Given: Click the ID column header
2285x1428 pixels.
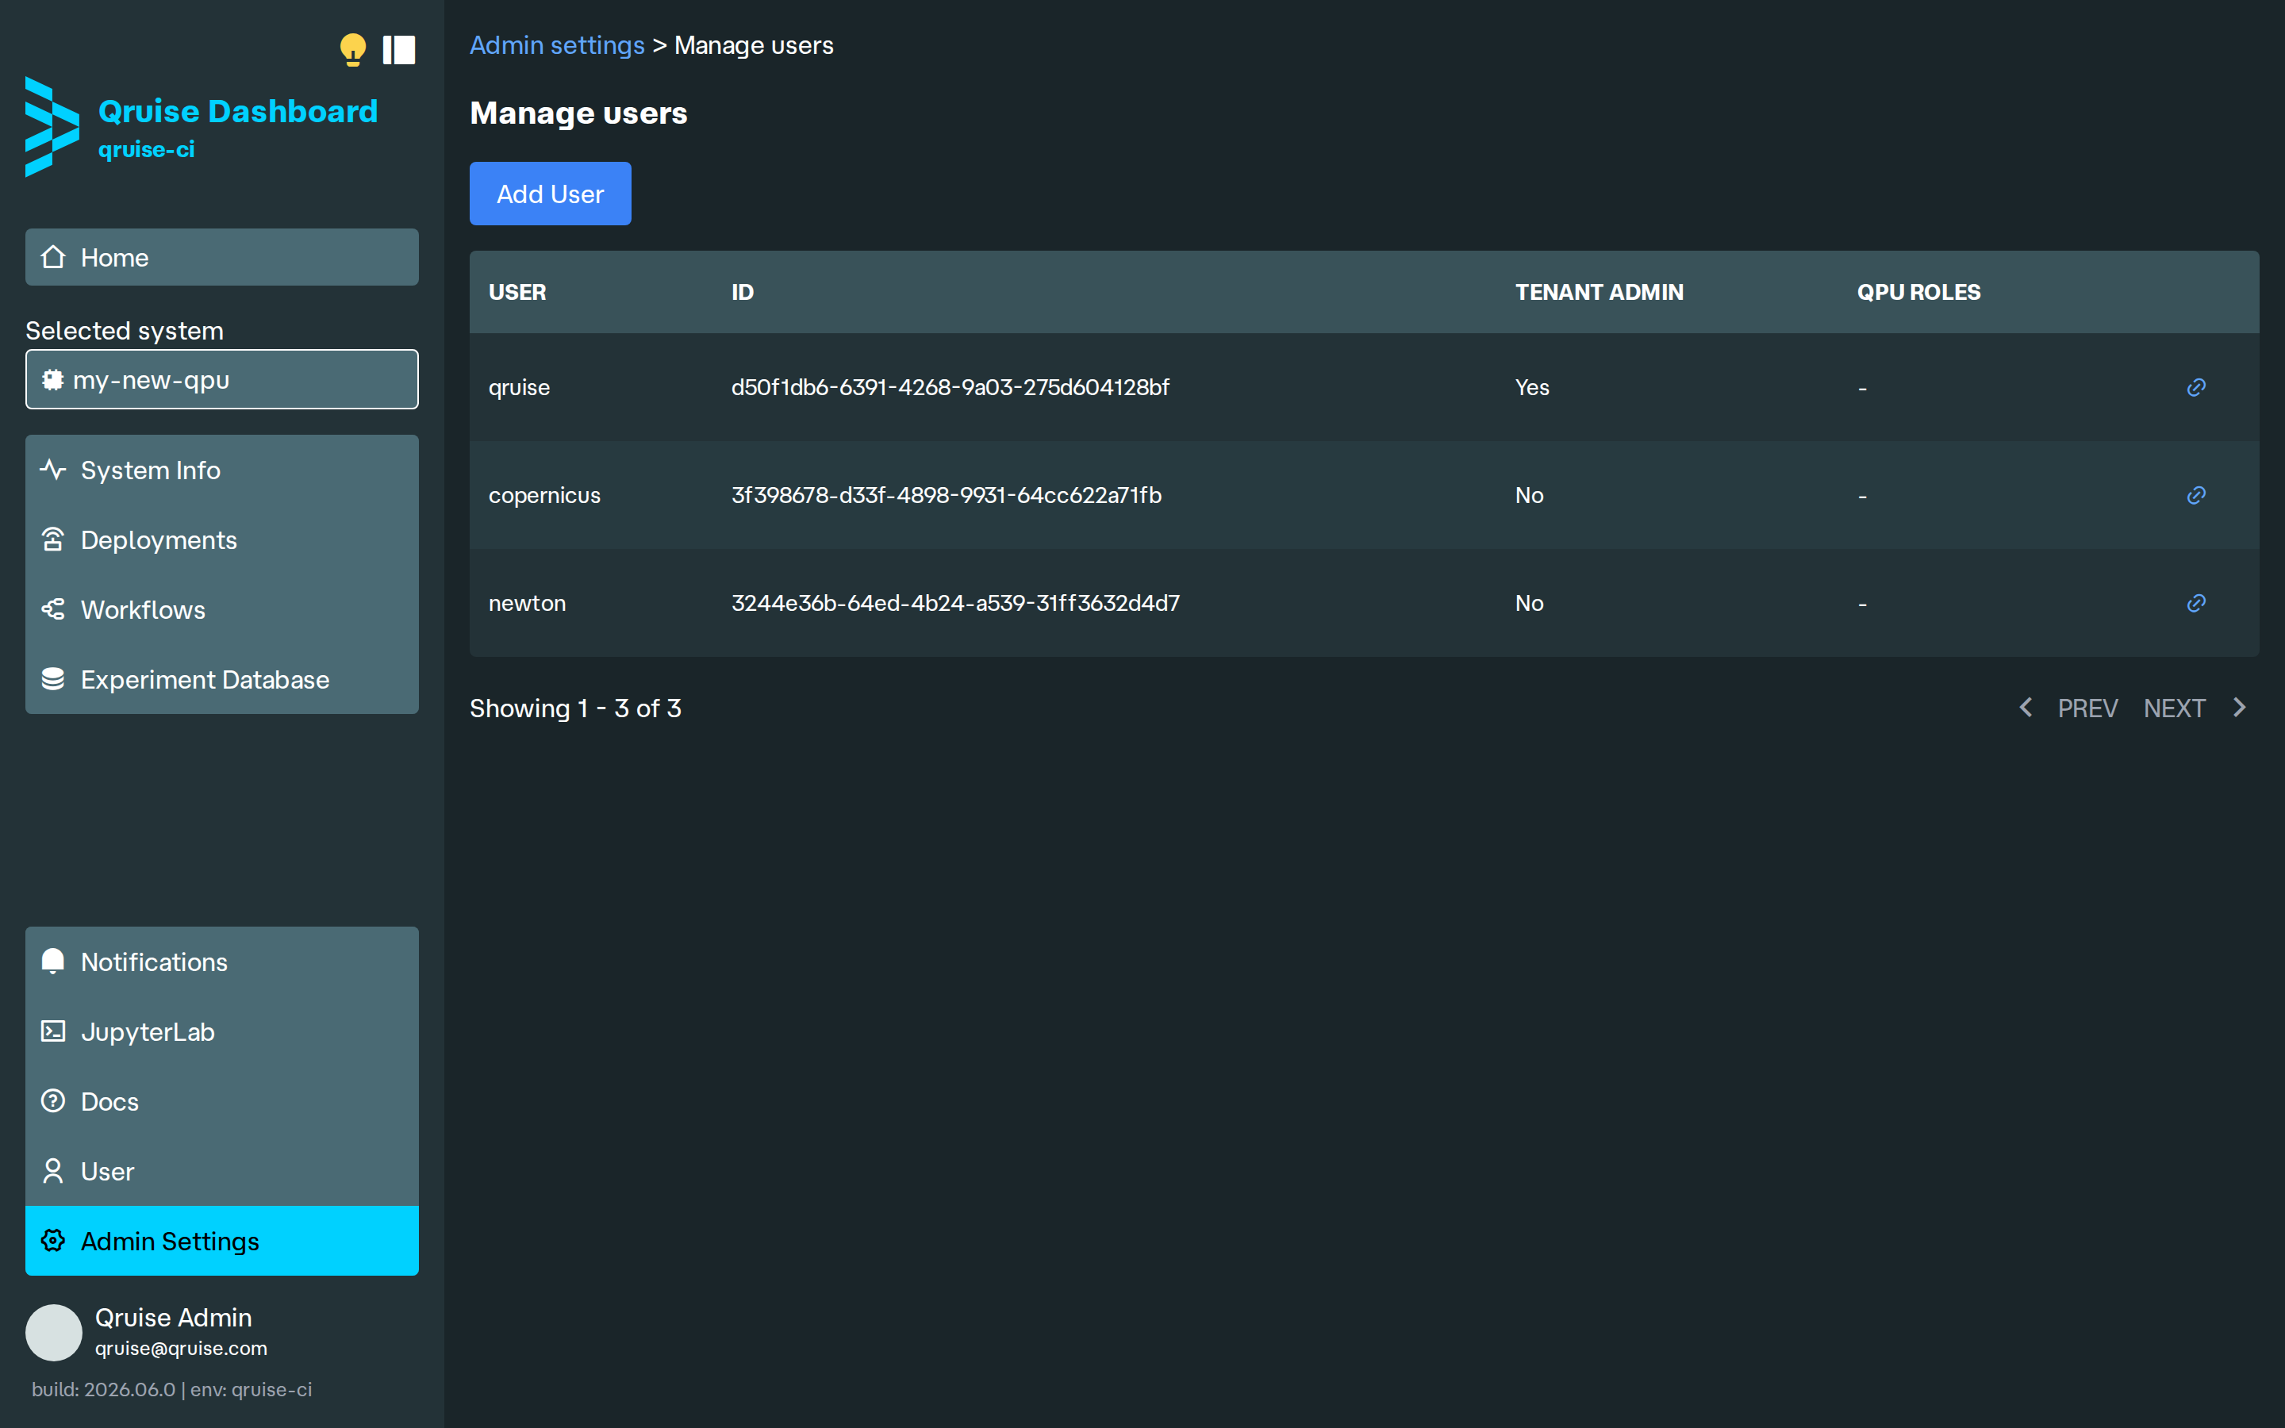Looking at the screenshot, I should 743,292.
